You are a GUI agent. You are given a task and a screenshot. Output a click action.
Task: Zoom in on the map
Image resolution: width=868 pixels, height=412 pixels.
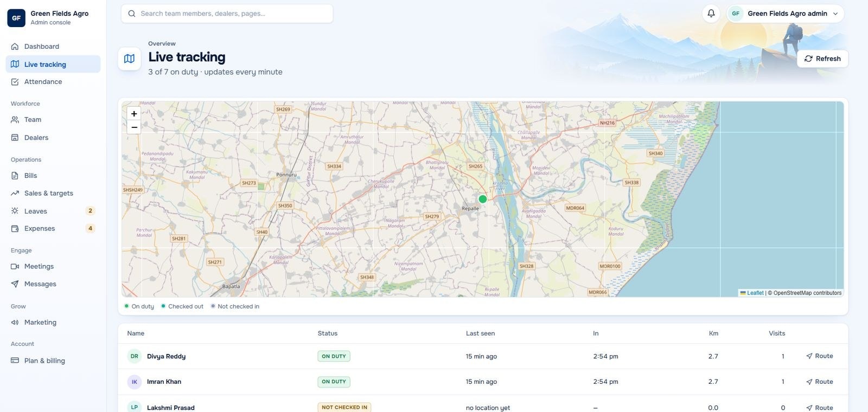[134, 114]
